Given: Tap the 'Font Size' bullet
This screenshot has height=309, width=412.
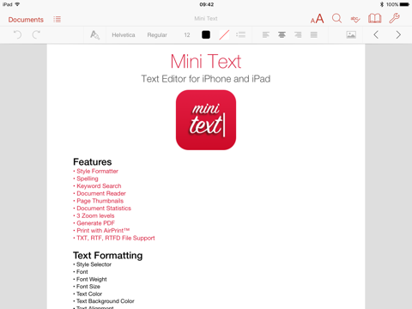Looking at the screenshot, I should (87, 287).
